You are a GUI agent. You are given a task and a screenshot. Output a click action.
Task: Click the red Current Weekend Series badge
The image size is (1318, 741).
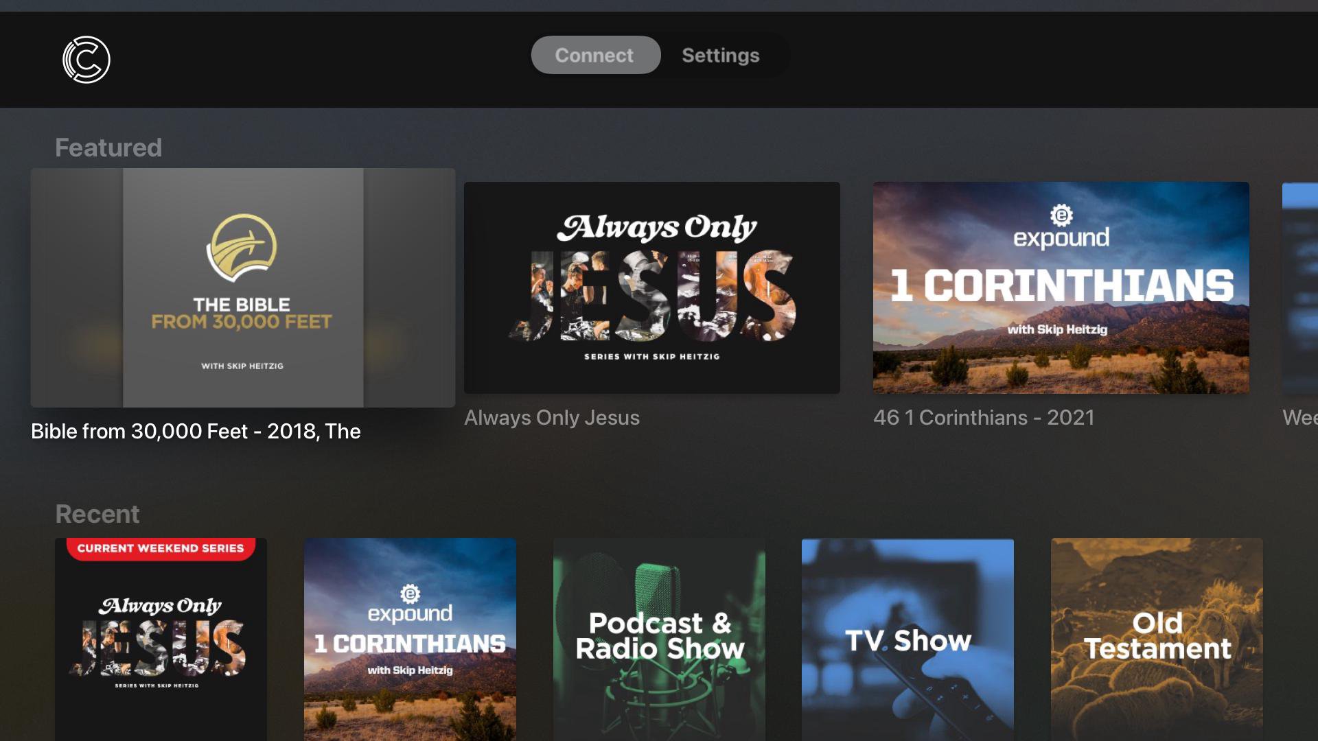point(161,548)
